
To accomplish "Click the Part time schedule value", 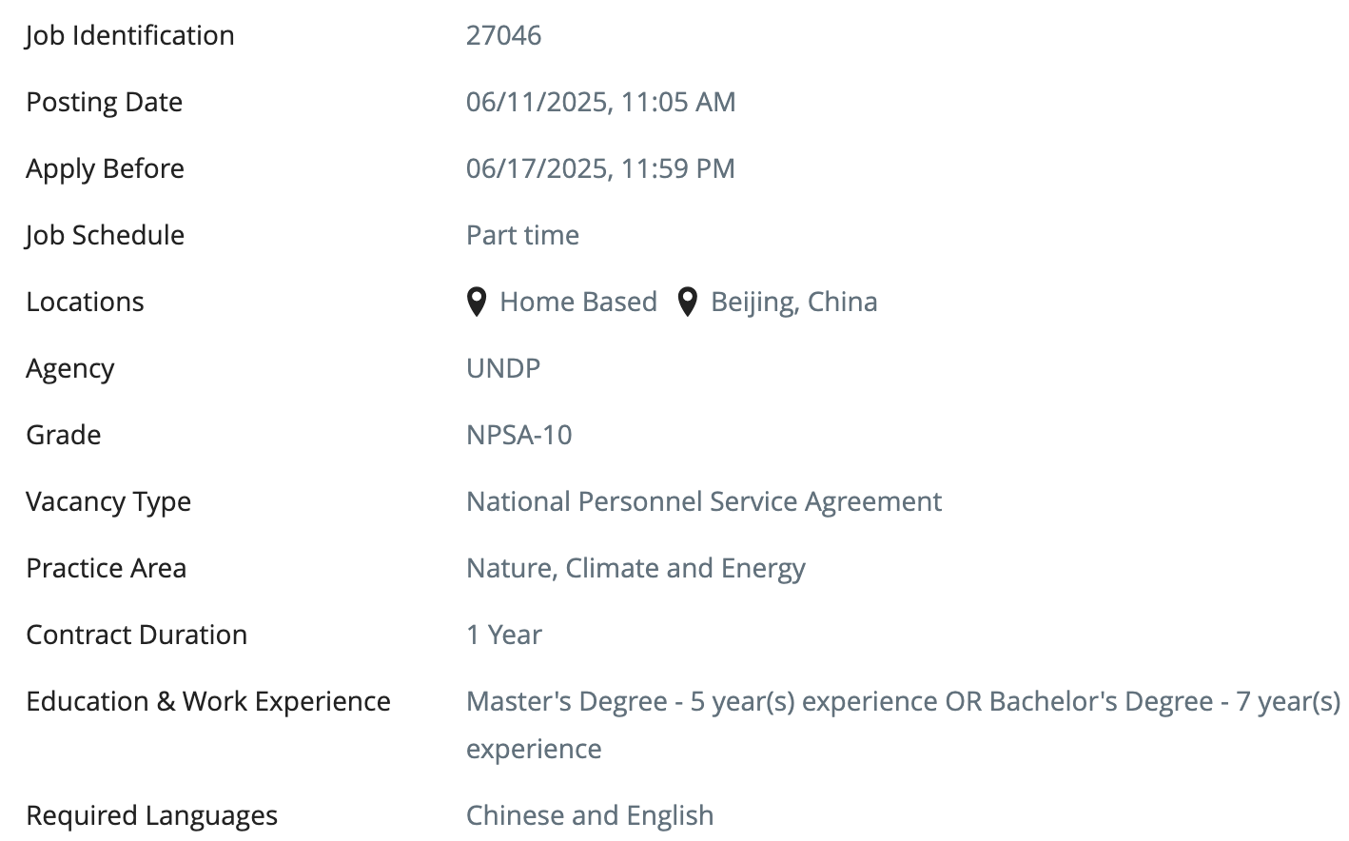I will (522, 235).
